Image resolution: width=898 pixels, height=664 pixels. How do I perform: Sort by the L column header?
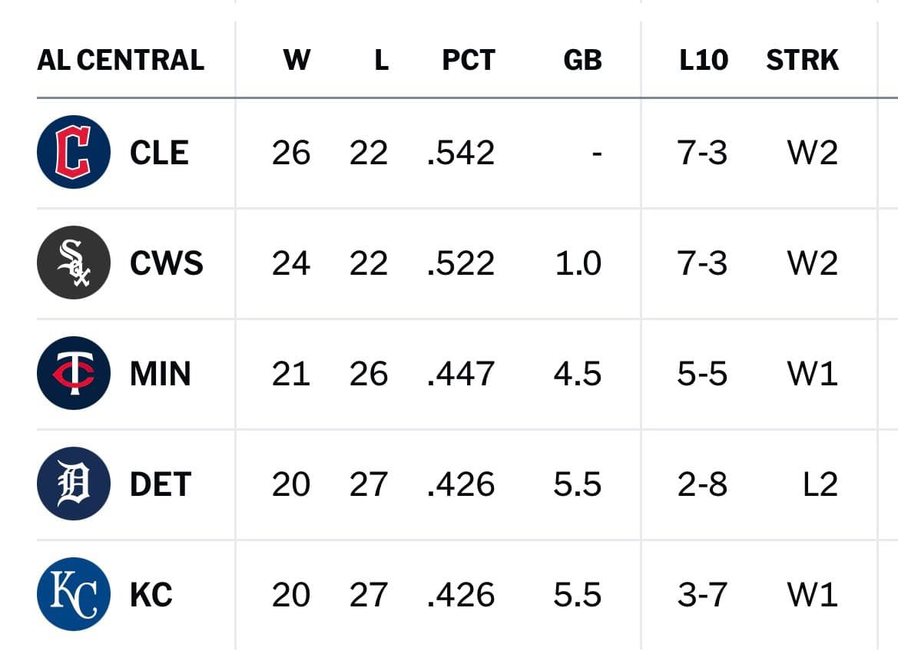(382, 60)
